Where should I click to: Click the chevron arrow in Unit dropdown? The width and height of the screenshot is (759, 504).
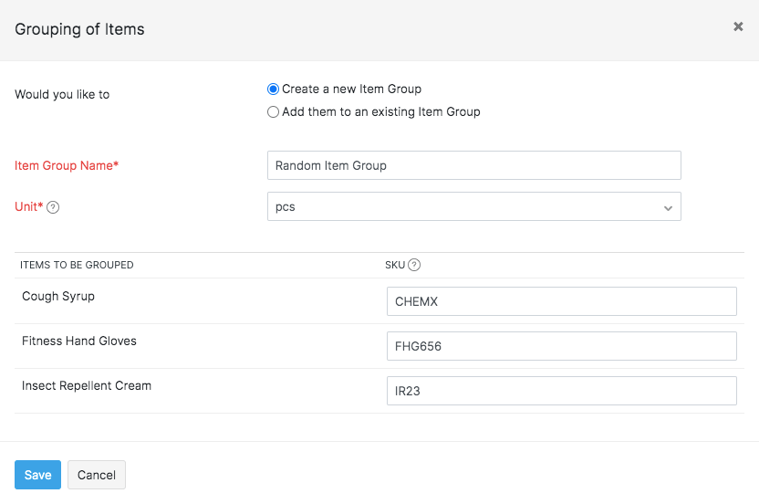tap(668, 208)
